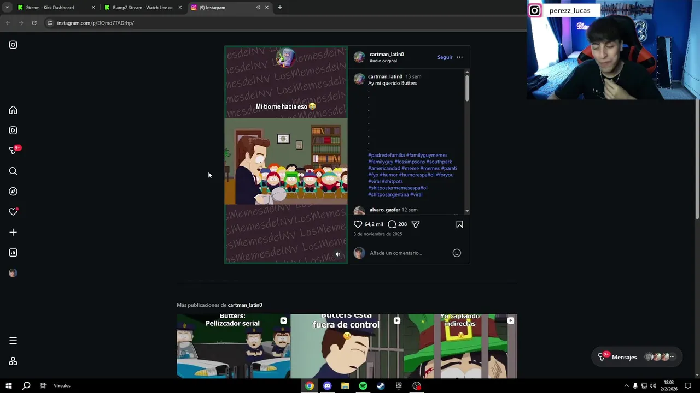
Task: Expand the system tray hidden icons chevron
Action: [626, 386]
